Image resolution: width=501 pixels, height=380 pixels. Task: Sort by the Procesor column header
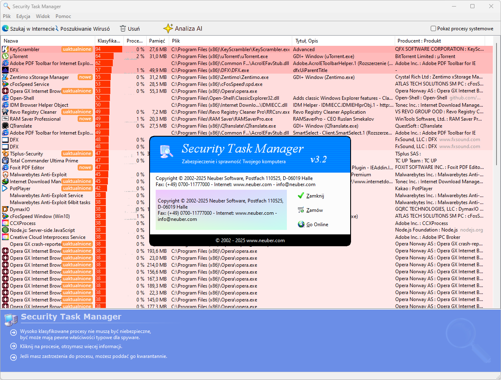pos(135,41)
